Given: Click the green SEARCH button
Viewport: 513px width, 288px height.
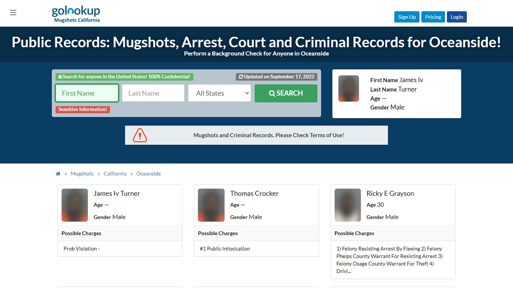Looking at the screenshot, I should coord(286,93).
